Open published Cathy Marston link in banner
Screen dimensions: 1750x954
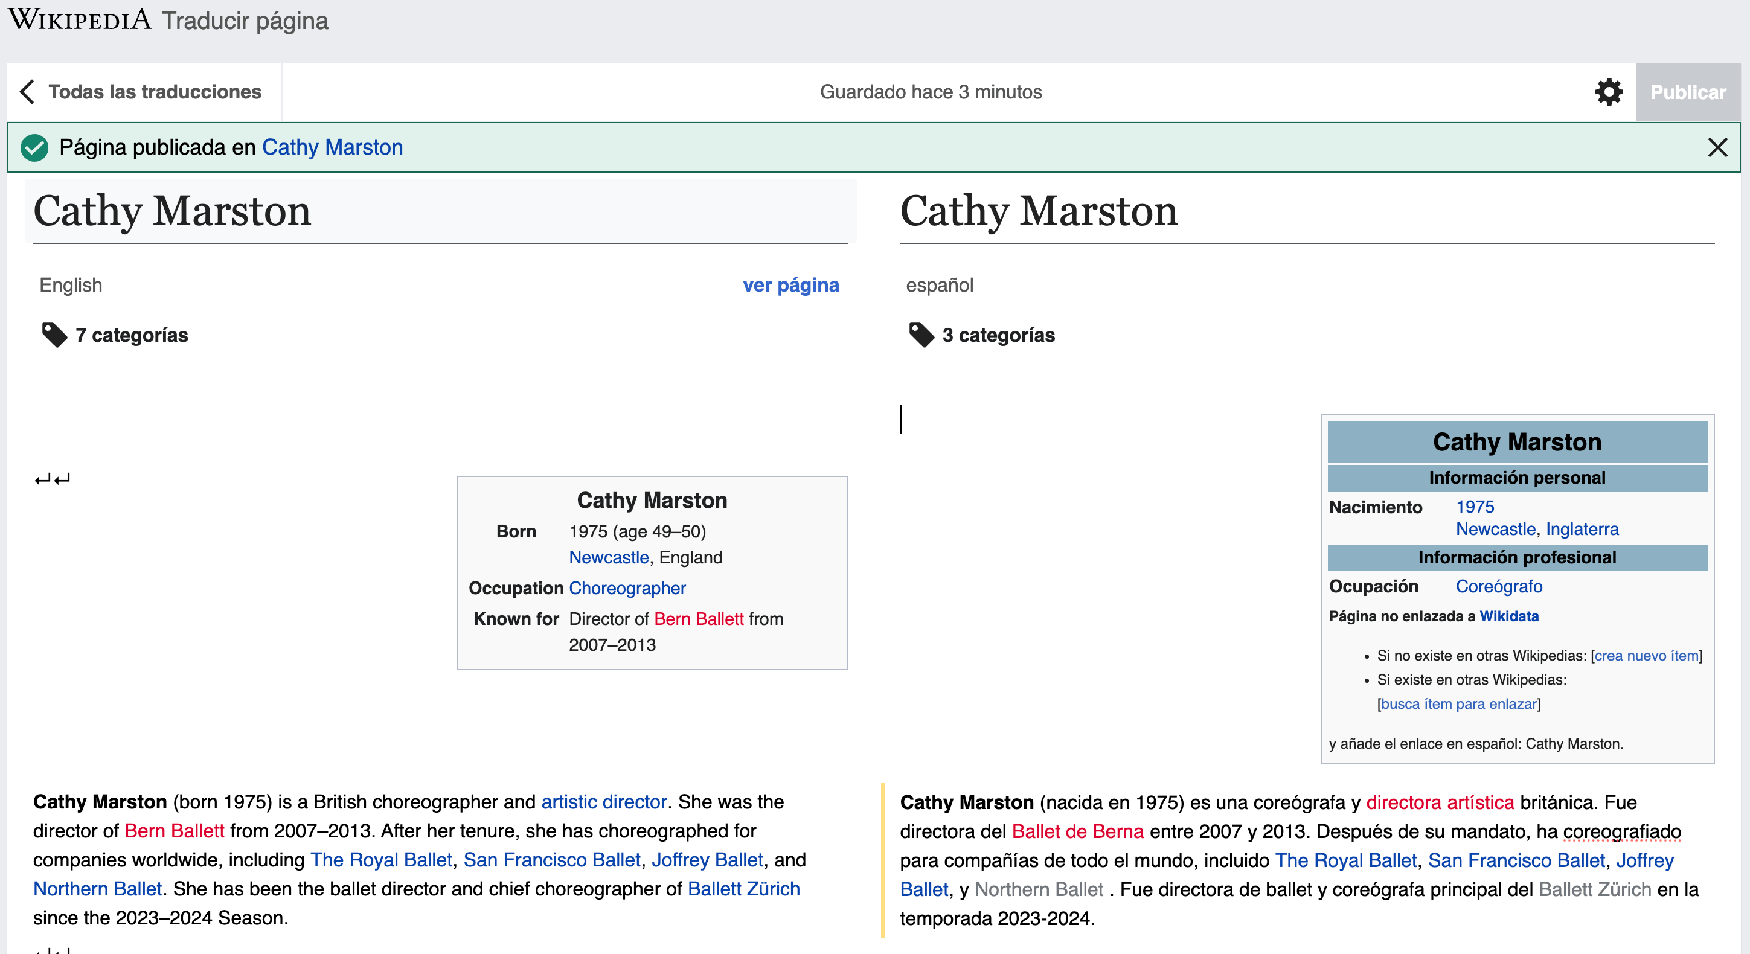coord(332,147)
